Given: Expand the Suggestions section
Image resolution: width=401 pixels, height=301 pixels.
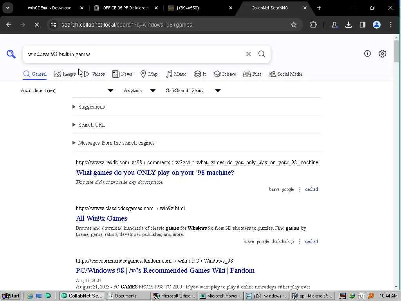Looking at the screenshot, I should [89, 107].
